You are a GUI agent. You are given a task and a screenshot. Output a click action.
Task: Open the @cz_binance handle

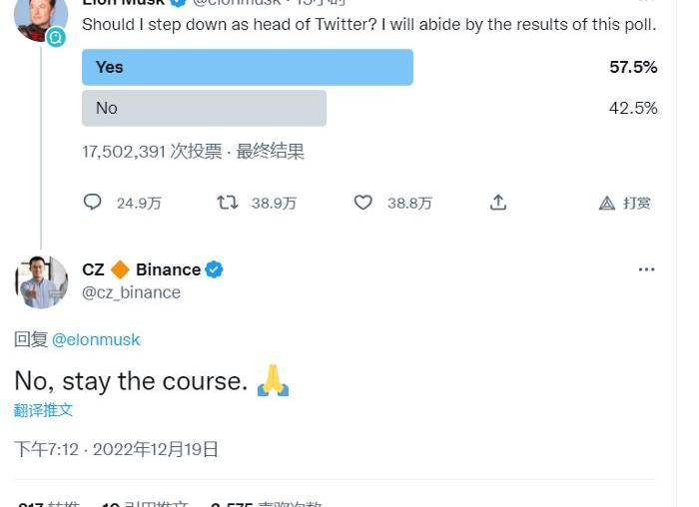click(131, 292)
